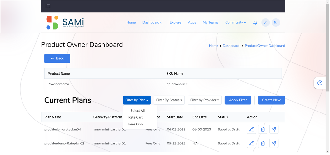Select qa-provider02 SKU cell
This screenshot has width=330, height=155.
pos(177,84)
